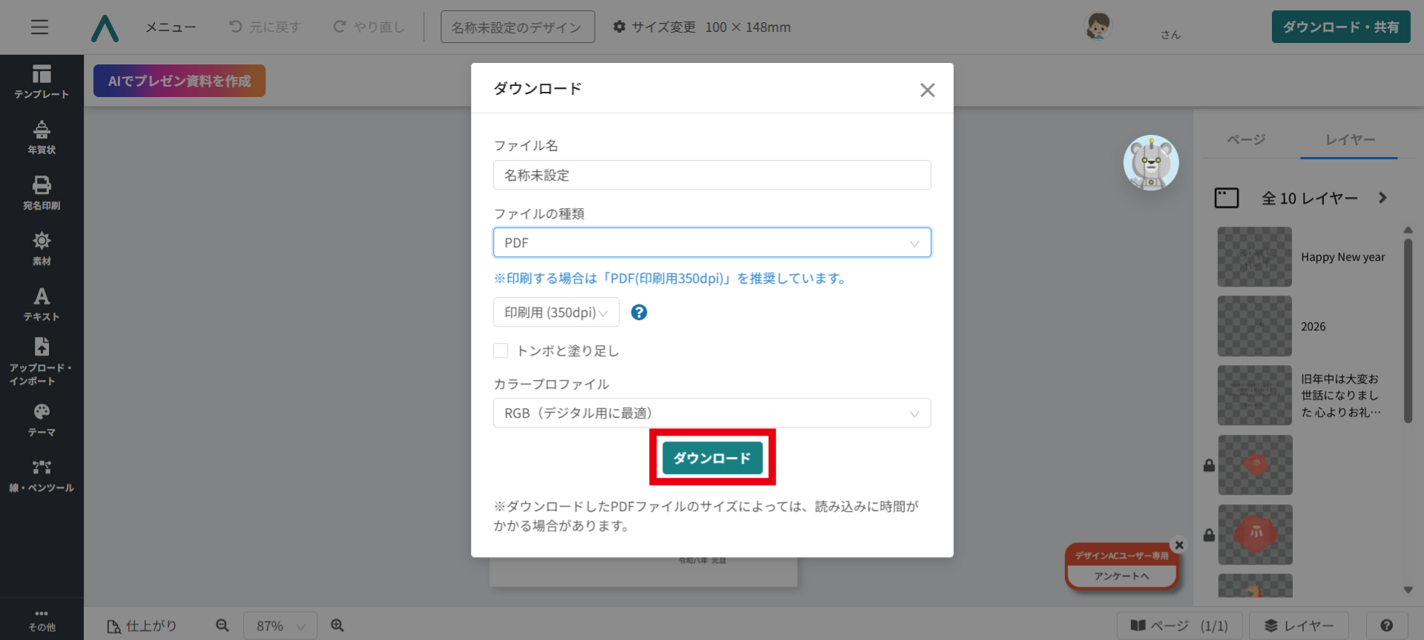The image size is (1424, 640).
Task: Switch to the レイヤー tab
Action: (1350, 139)
